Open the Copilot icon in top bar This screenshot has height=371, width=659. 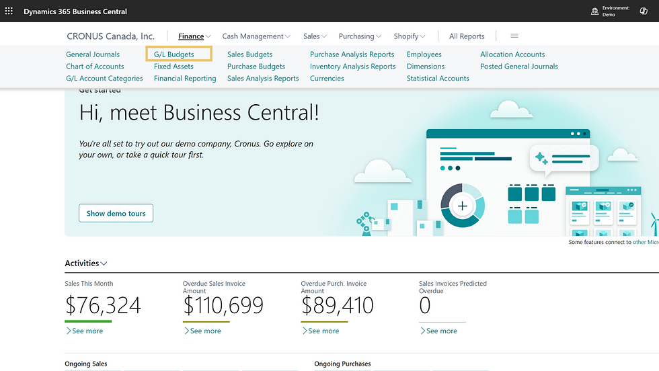[644, 11]
